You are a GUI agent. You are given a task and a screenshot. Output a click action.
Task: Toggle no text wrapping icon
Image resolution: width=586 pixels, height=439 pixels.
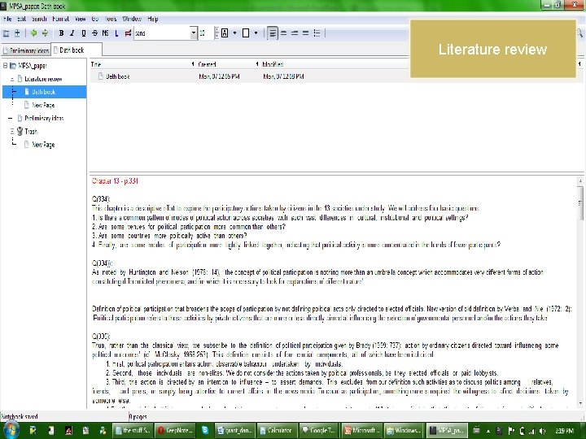(128, 33)
